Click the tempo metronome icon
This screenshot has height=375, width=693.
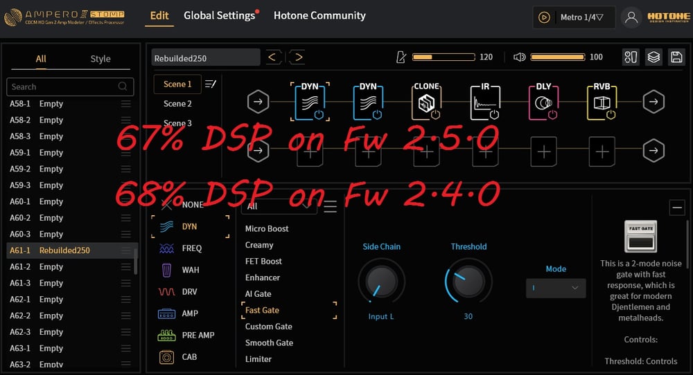[x=401, y=57]
